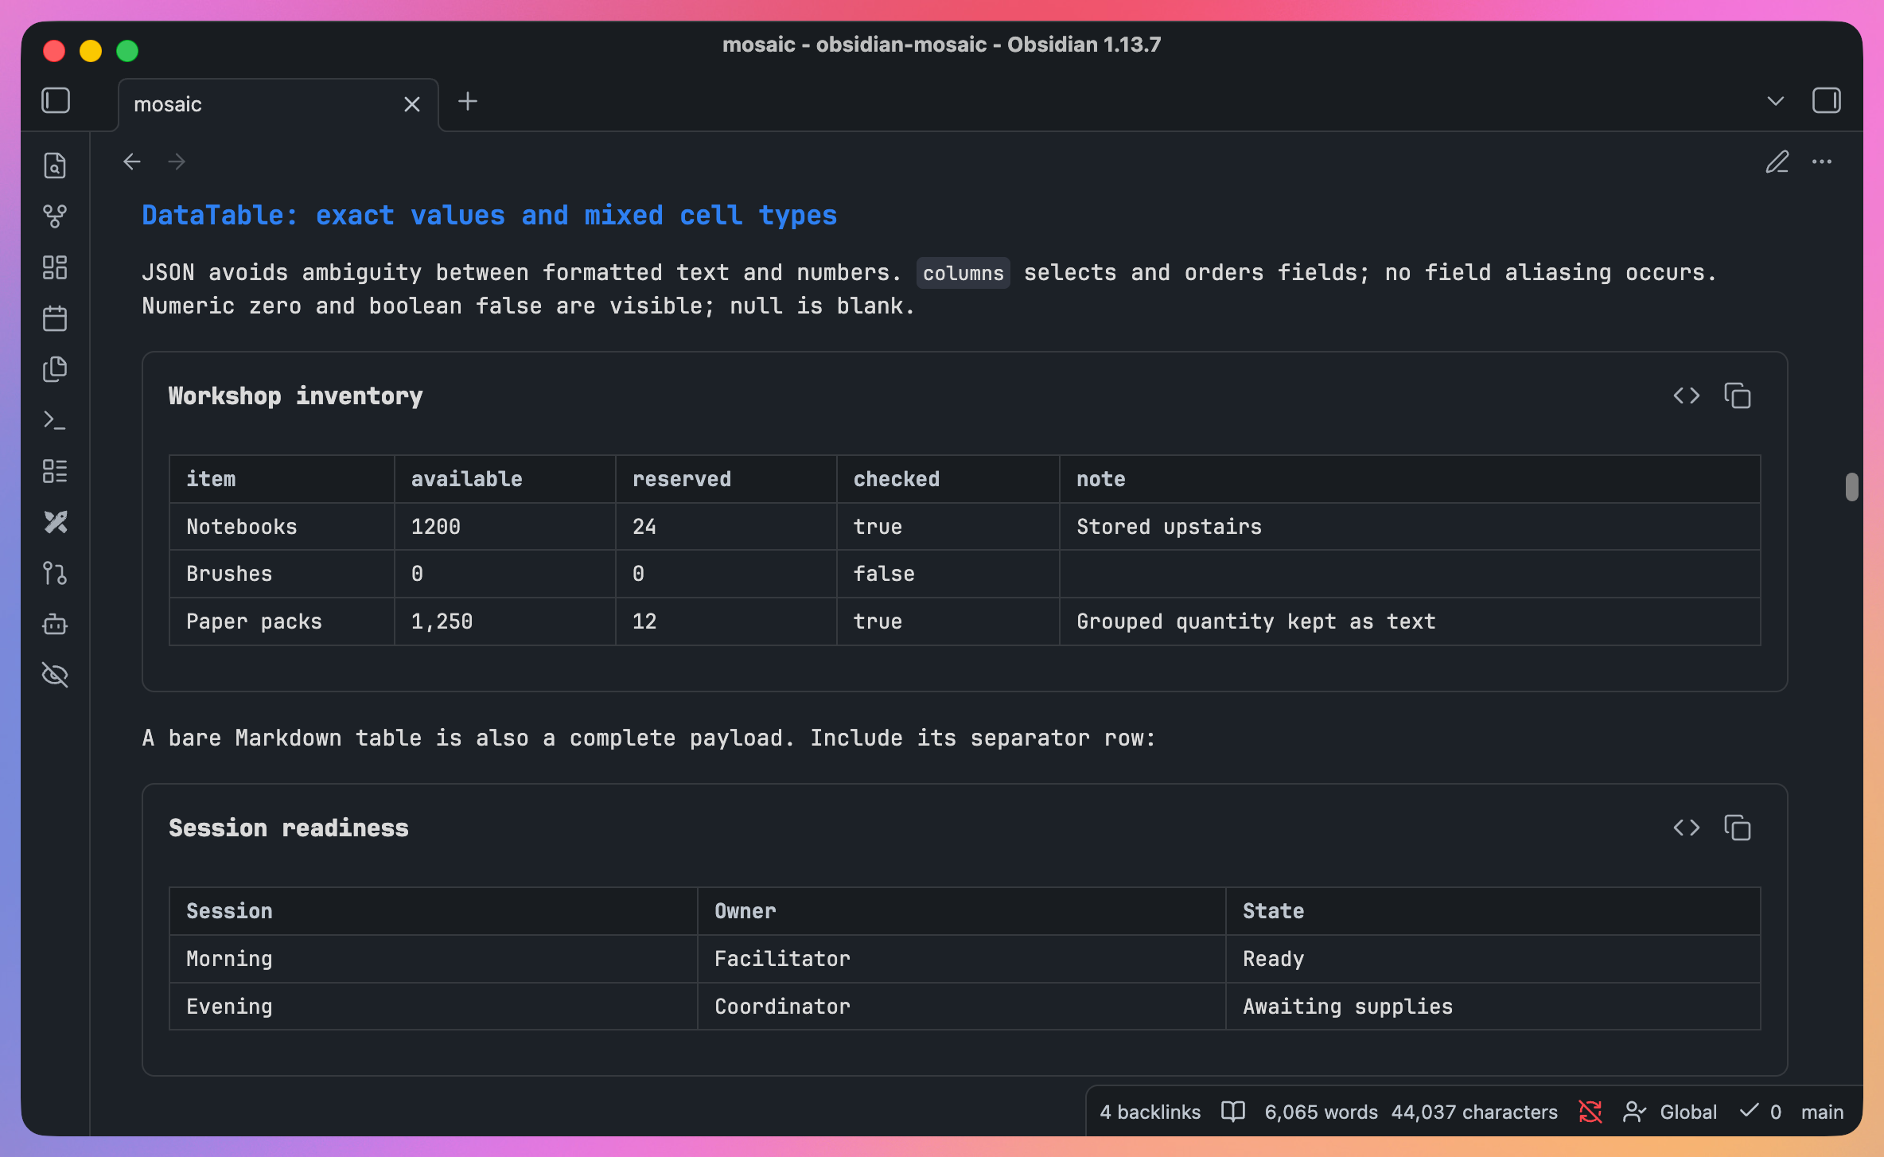
Task: Click the book reading view status icon
Action: (x=1233, y=1112)
